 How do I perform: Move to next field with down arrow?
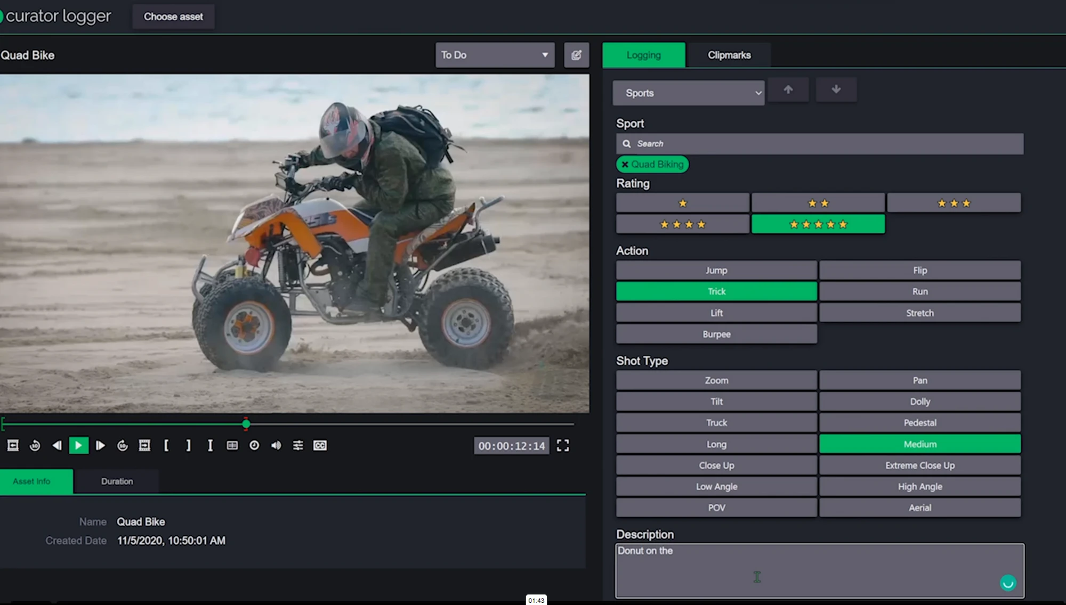pos(836,89)
